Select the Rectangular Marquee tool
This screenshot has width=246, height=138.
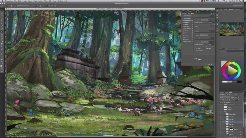click(2, 16)
